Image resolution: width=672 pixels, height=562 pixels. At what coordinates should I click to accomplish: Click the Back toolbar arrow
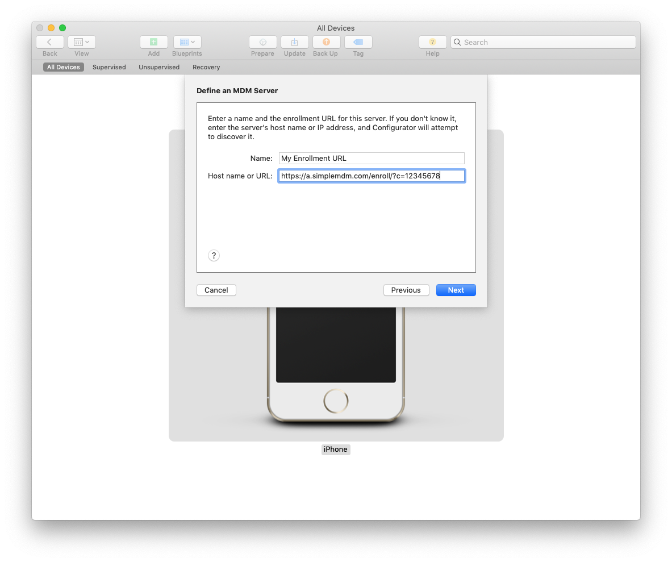(50, 42)
